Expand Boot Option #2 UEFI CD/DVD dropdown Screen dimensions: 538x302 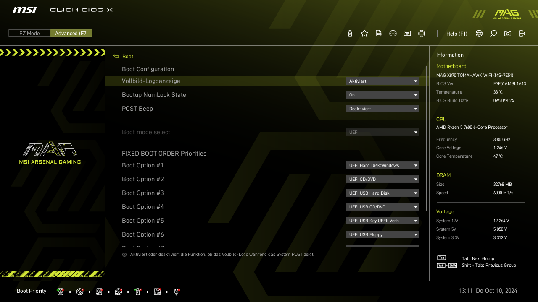click(382, 179)
